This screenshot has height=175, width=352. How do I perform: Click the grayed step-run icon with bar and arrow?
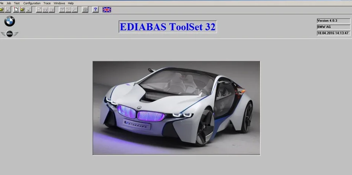(45, 9)
